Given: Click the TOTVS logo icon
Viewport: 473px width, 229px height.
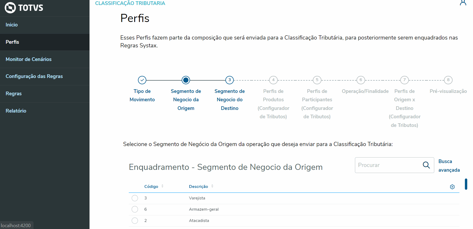Looking at the screenshot, I should click(10, 8).
